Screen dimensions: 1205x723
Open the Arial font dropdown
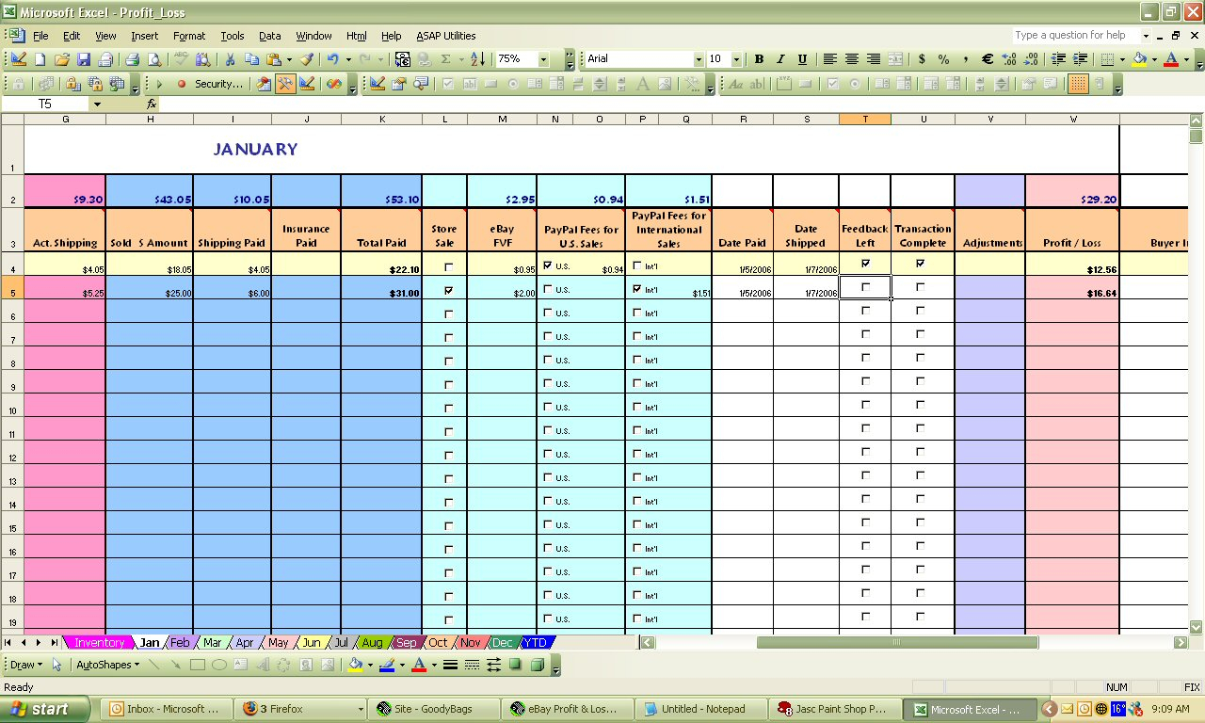point(700,58)
